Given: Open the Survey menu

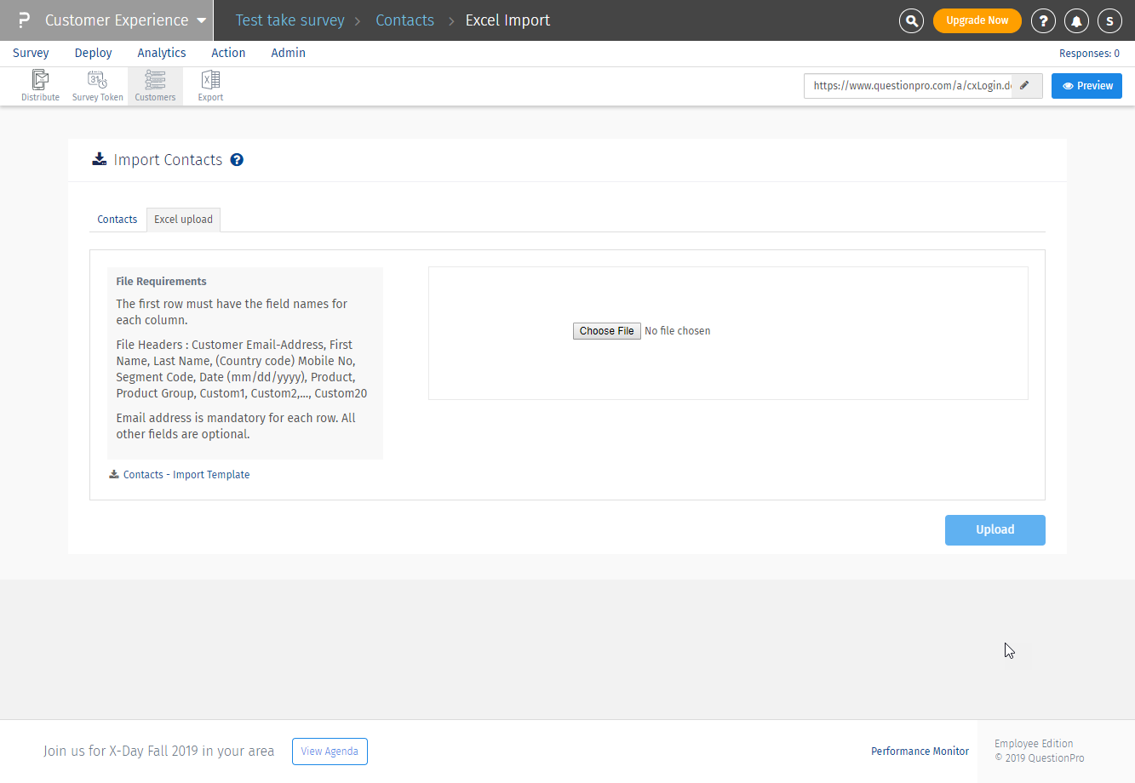Looking at the screenshot, I should (x=31, y=53).
